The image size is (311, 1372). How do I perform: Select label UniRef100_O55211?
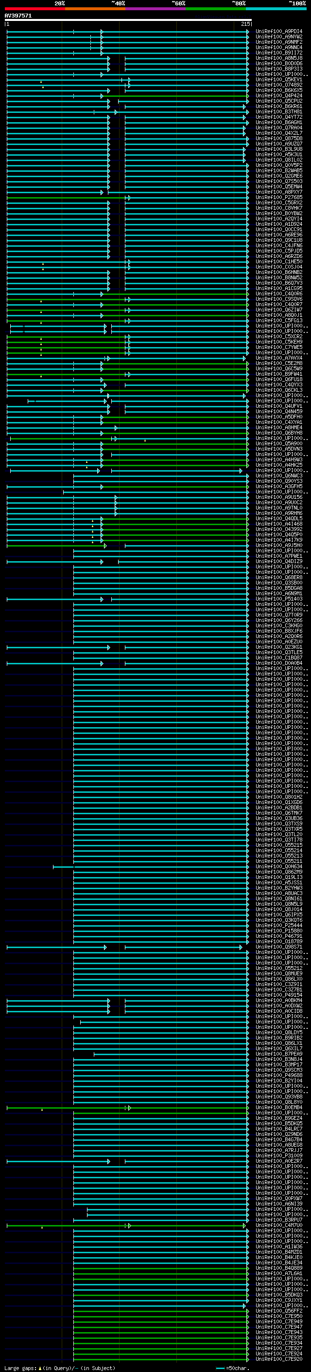point(278,861)
